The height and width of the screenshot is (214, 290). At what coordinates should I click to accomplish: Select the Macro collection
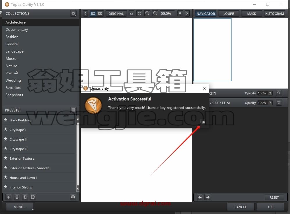click(41, 59)
